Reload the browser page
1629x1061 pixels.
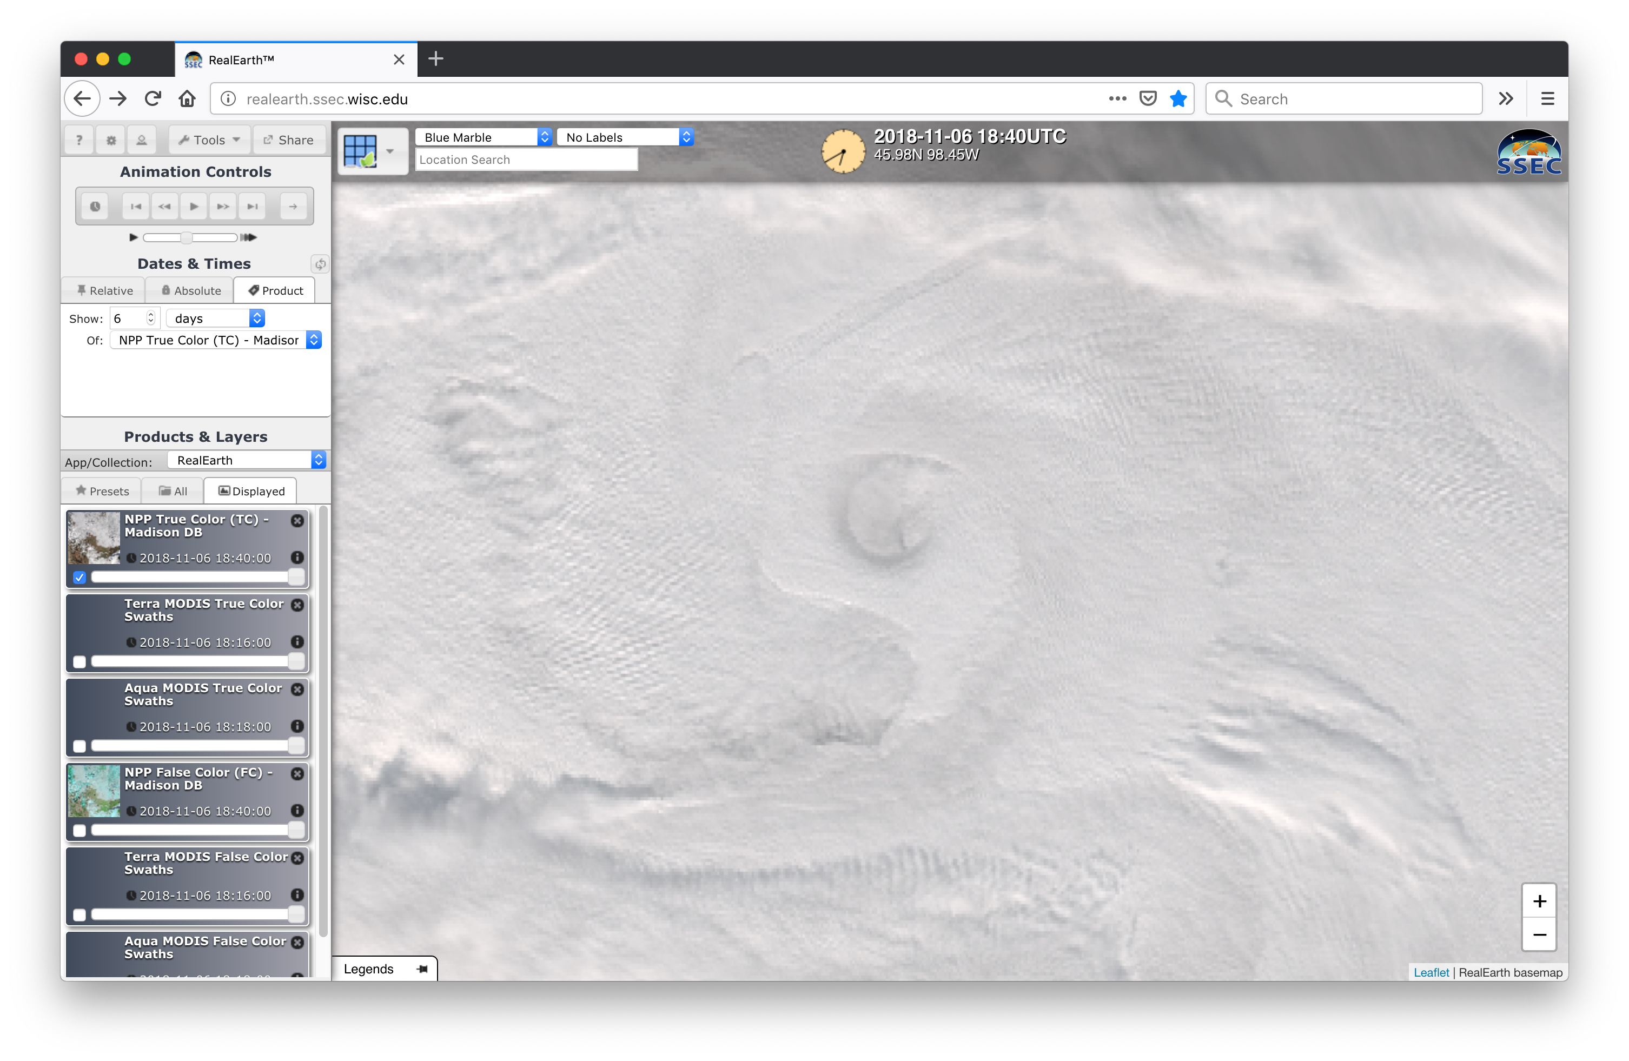tap(153, 98)
